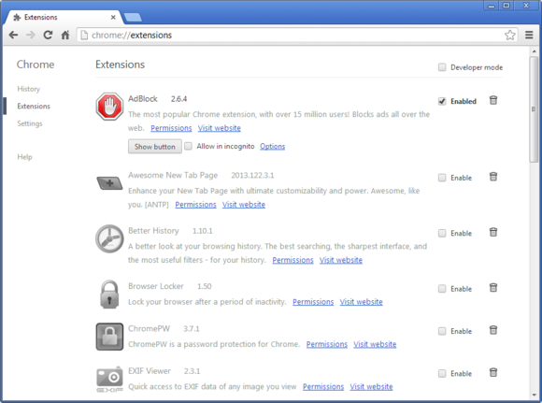The image size is (542, 403).
Task: Open the Chrome hamburger menu
Action: tap(529, 35)
